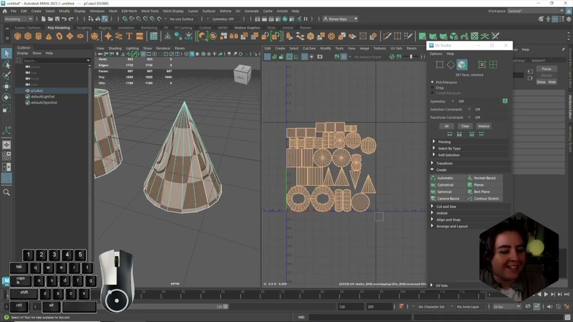Image resolution: width=573 pixels, height=322 pixels.
Task: Switch to the Sculpting shelf tab
Action: [x=84, y=28]
